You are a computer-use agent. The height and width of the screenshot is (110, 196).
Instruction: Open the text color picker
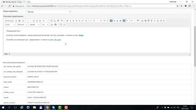click(52, 24)
